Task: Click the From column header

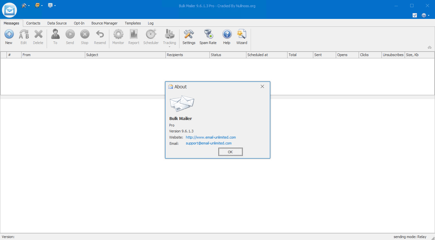Action: click(x=53, y=55)
